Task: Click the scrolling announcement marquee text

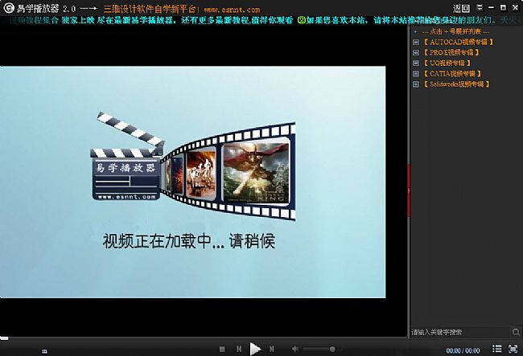Action: coord(261,21)
